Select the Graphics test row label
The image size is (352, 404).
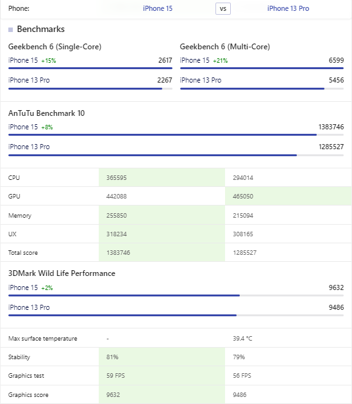click(x=26, y=376)
